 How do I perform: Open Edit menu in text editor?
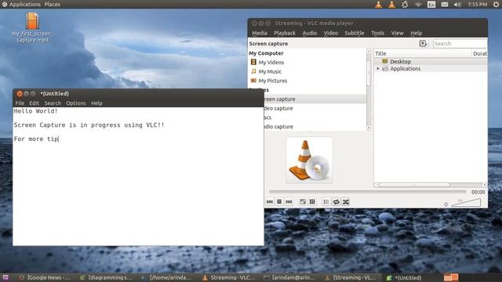34,103
